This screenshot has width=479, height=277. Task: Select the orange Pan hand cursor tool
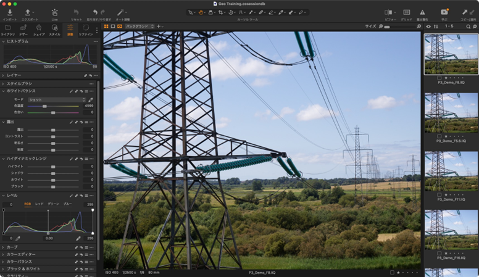(201, 12)
